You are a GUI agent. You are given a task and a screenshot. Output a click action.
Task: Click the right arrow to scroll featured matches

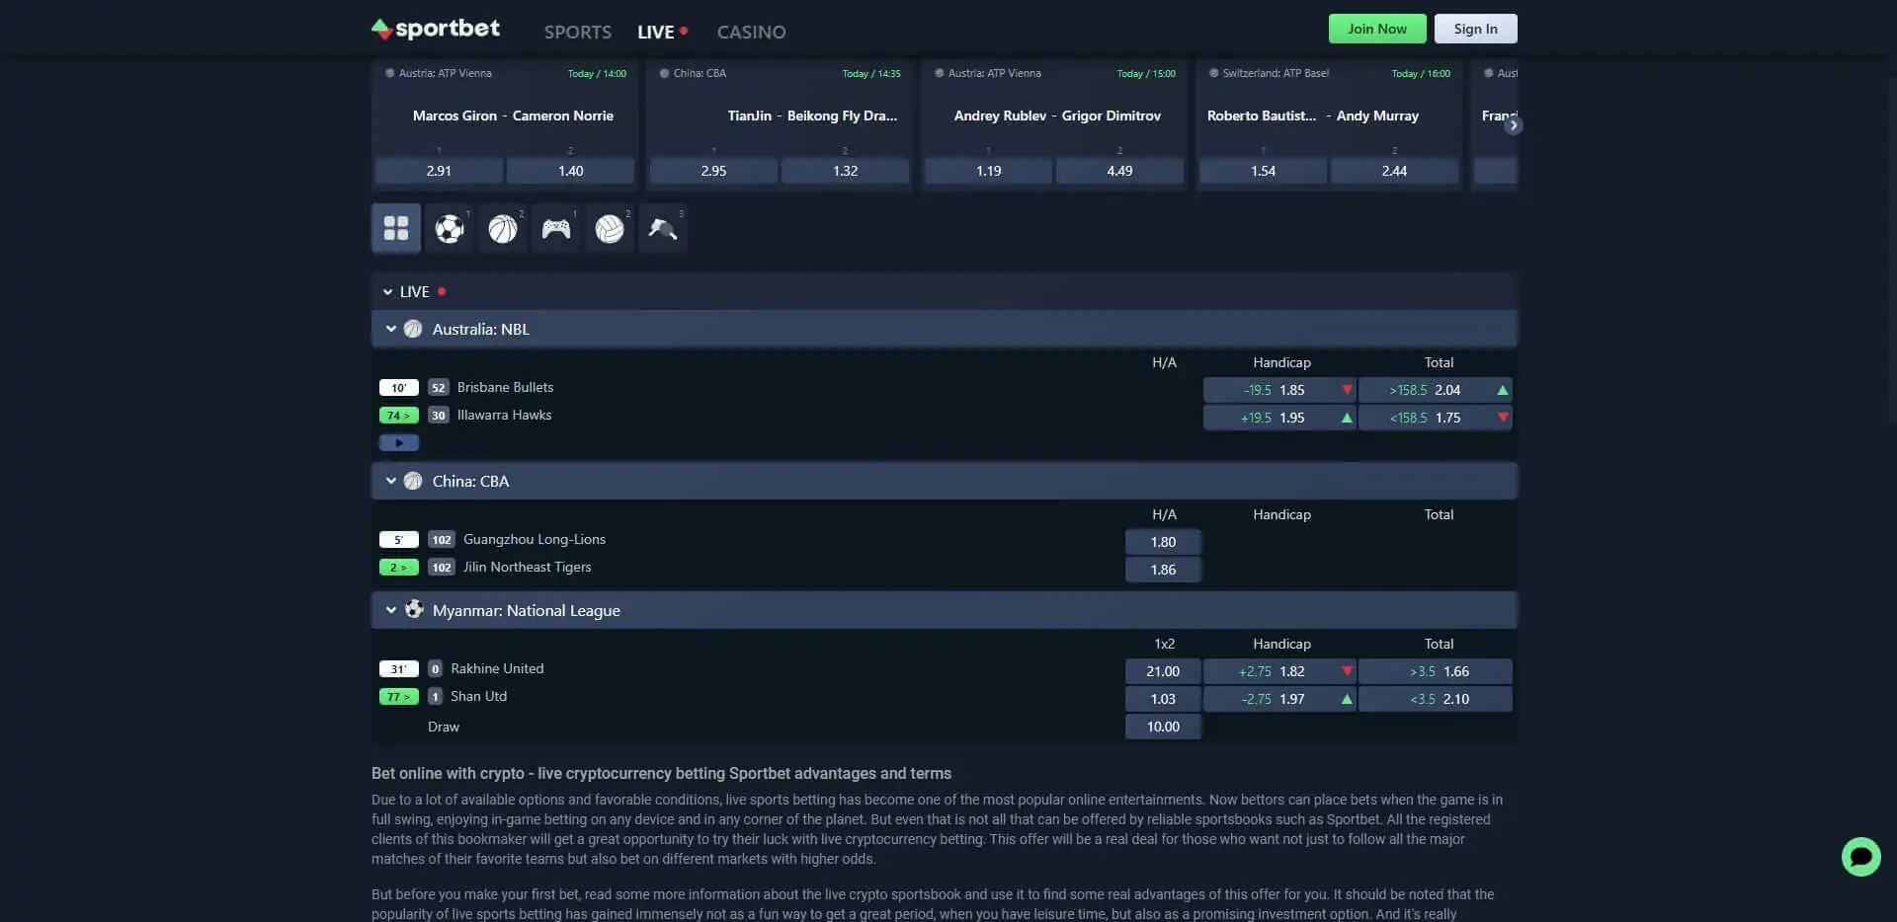(1513, 125)
